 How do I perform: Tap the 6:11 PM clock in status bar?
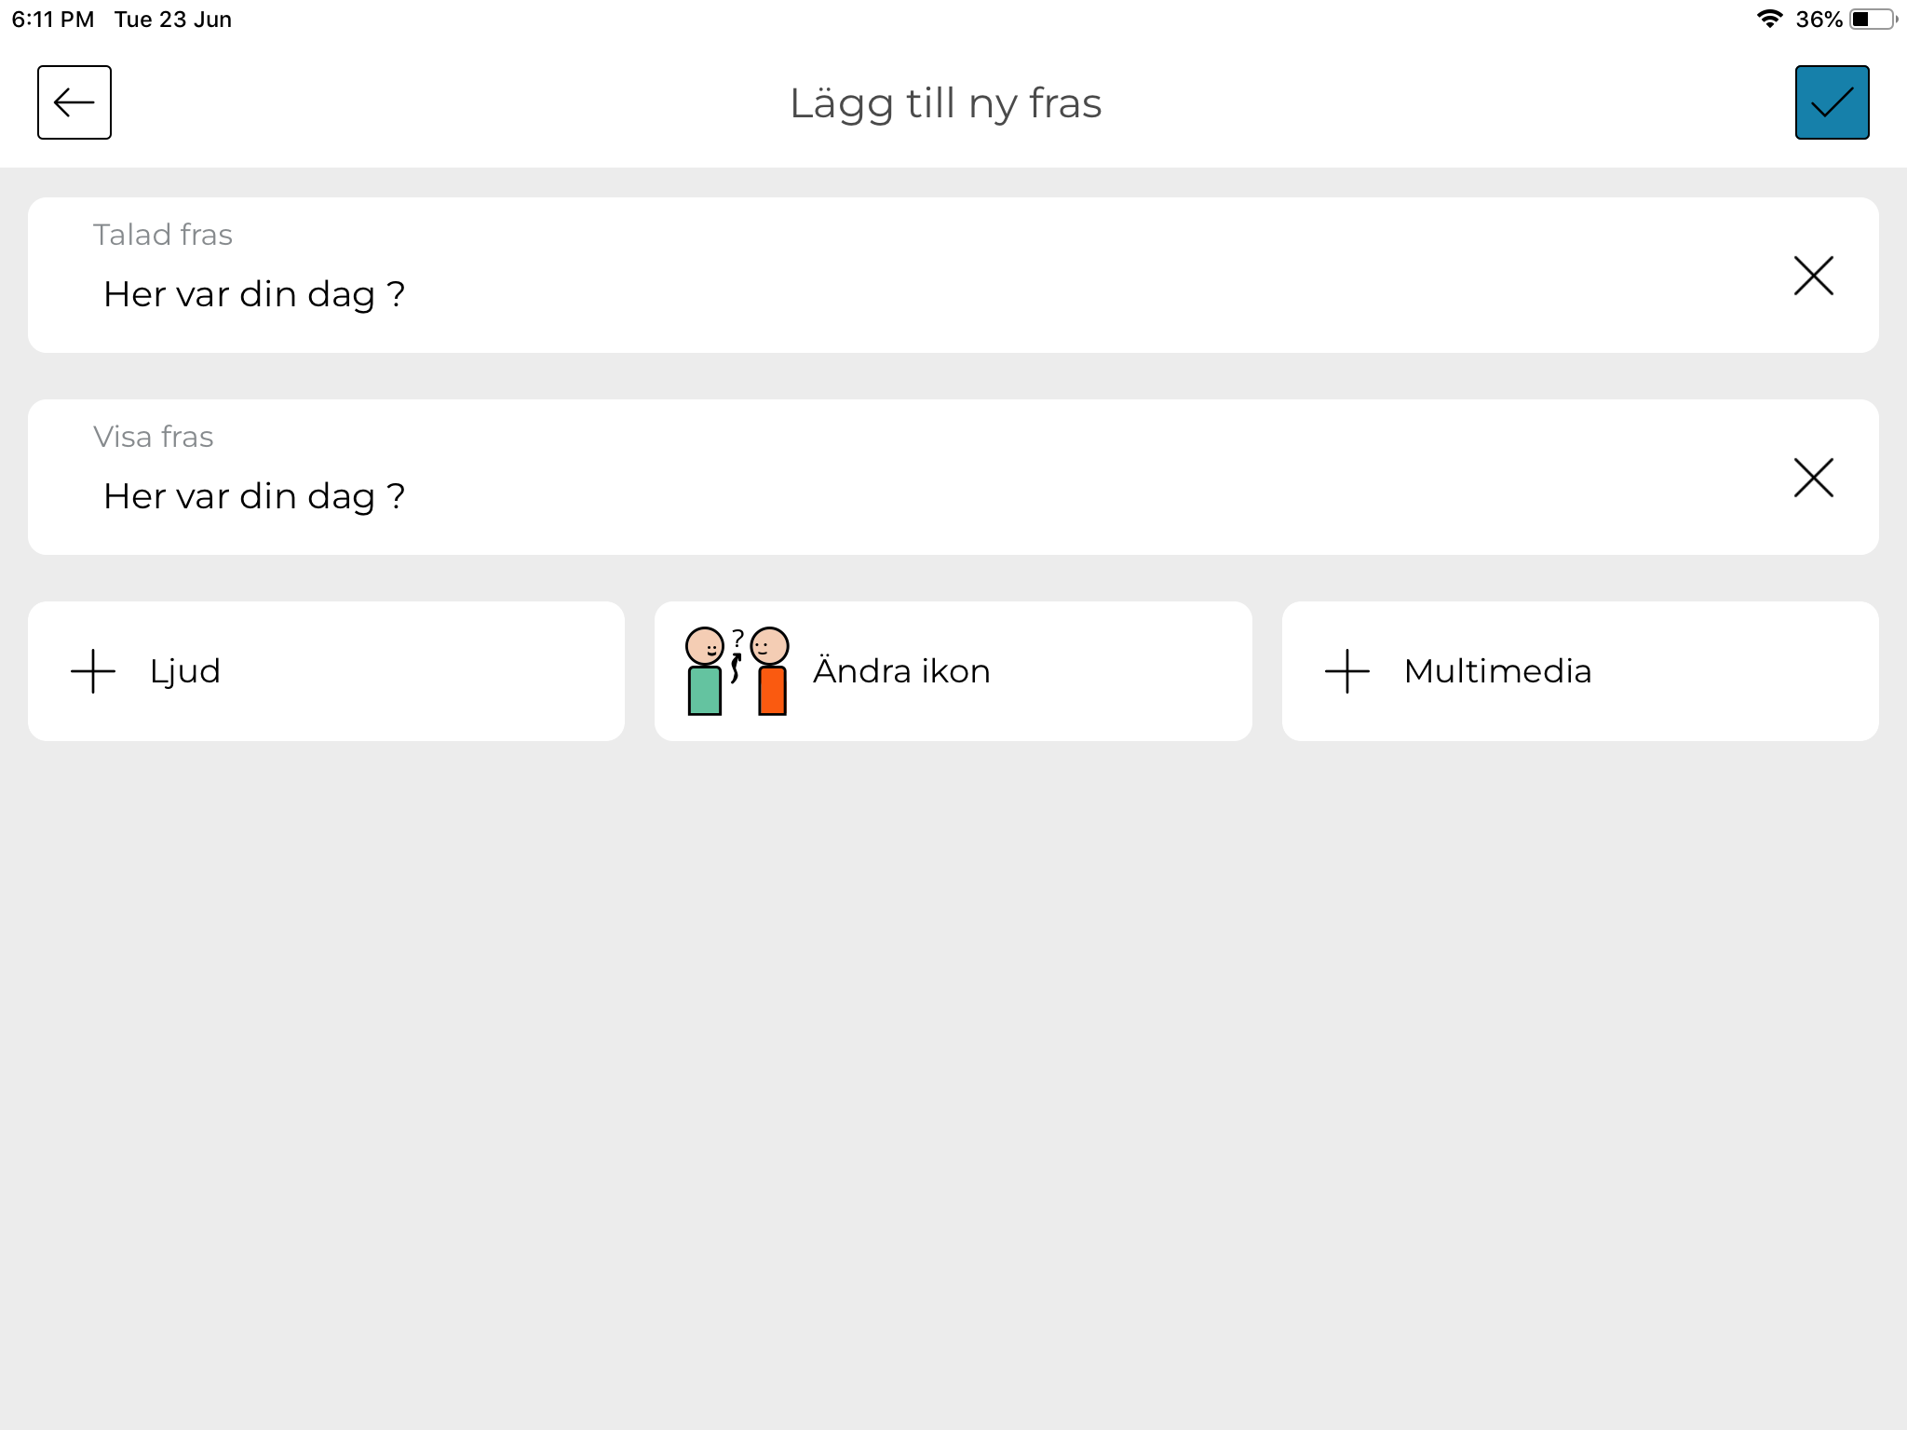53,19
